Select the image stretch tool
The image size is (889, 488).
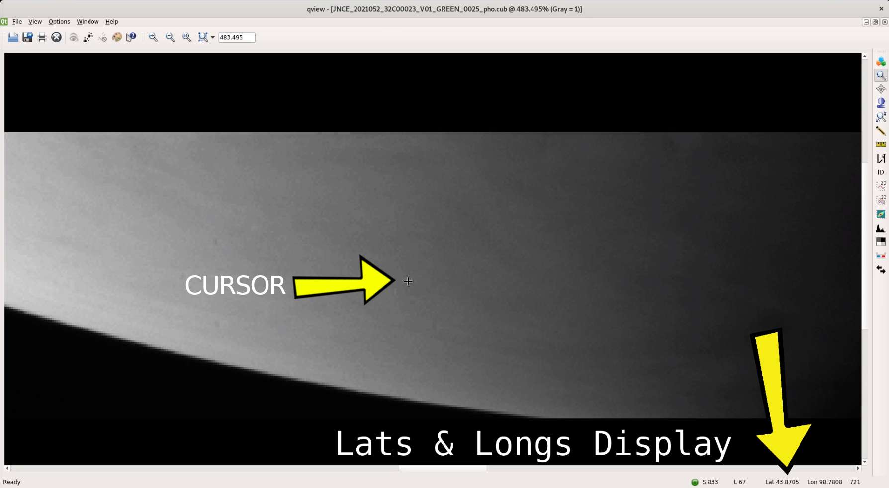tap(881, 242)
